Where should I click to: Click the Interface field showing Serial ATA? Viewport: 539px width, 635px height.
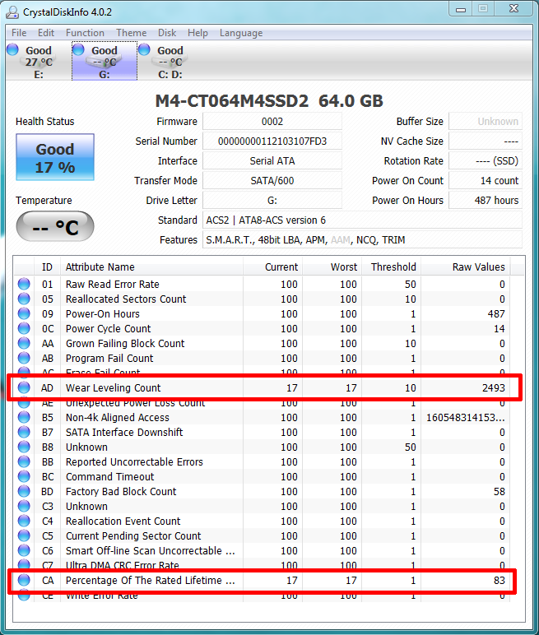(x=272, y=160)
